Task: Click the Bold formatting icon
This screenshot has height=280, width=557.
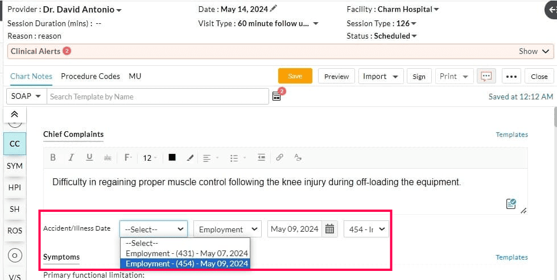Action: click(x=53, y=158)
